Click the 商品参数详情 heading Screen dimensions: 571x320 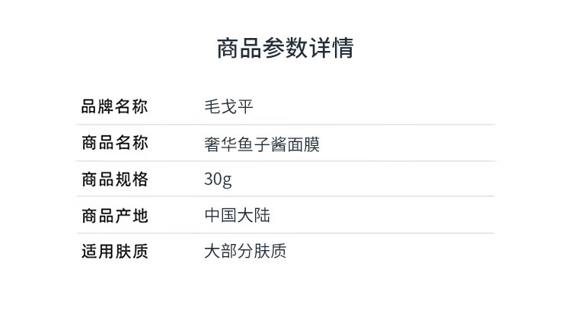pos(285,49)
